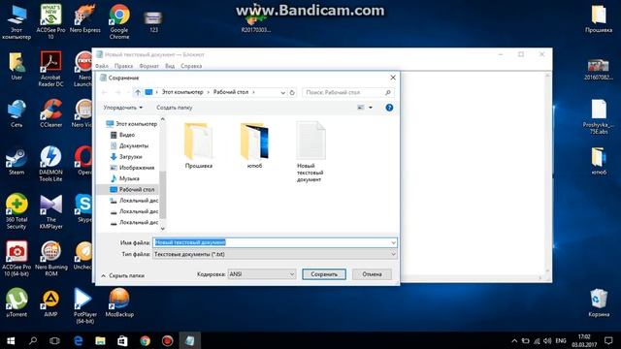
Task: Open MozBackup desktop shortcut
Action: click(119, 302)
